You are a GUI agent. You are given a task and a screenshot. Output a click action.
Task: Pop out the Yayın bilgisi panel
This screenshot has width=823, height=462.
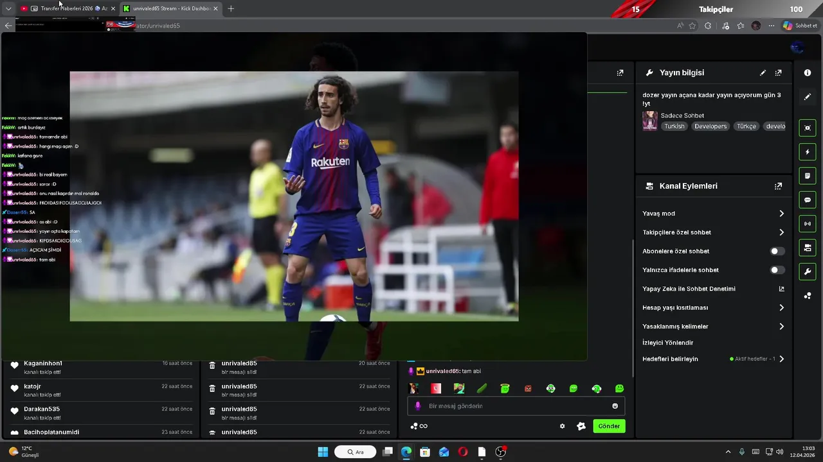(x=779, y=73)
